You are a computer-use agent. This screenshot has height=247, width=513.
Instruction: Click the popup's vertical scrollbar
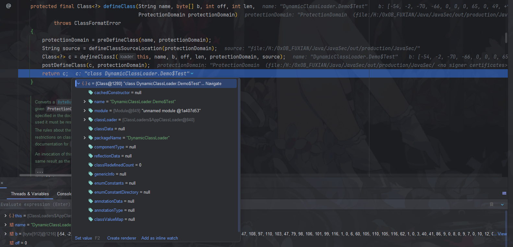(239, 155)
